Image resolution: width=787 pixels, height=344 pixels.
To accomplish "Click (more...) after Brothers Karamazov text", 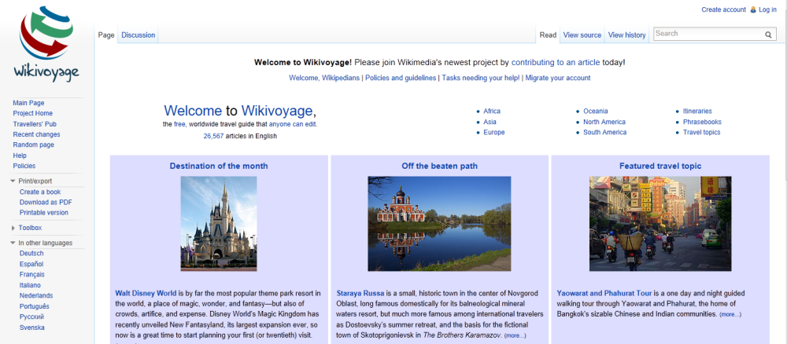I will [515, 335].
